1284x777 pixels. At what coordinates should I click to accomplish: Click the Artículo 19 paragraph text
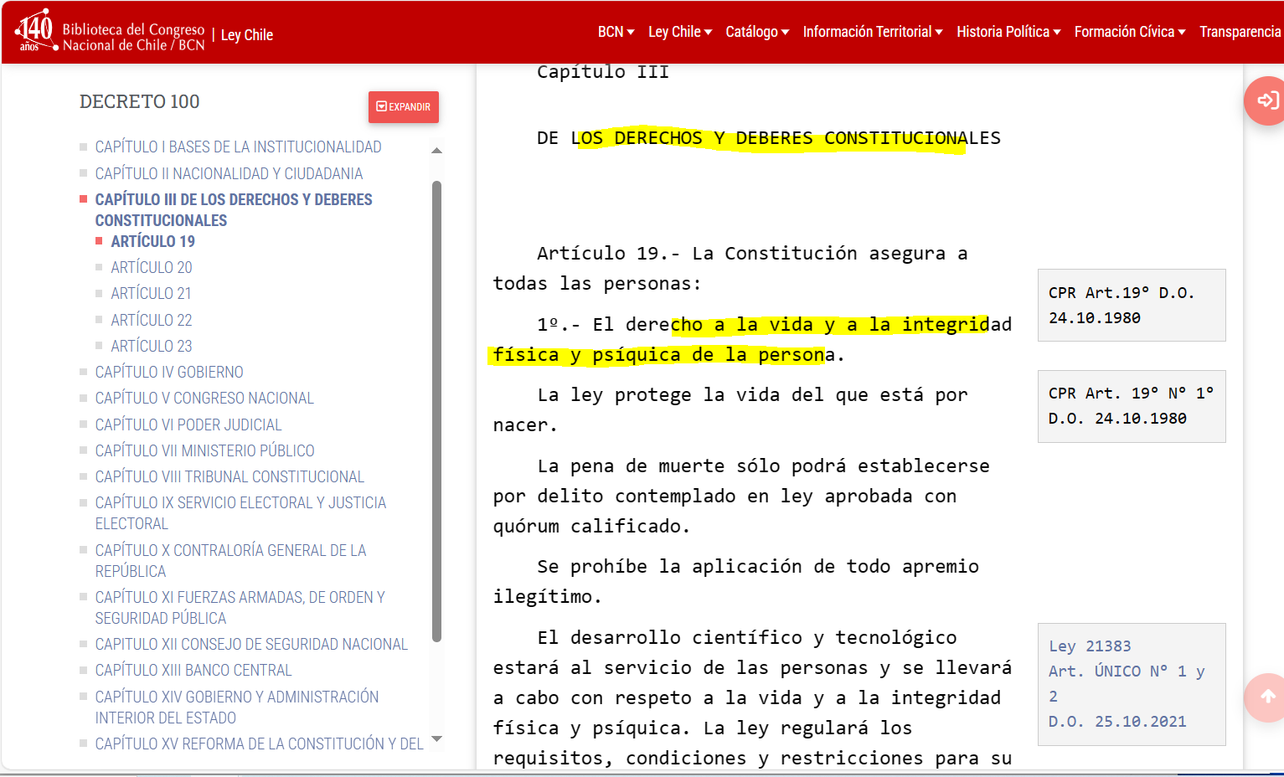(x=730, y=268)
